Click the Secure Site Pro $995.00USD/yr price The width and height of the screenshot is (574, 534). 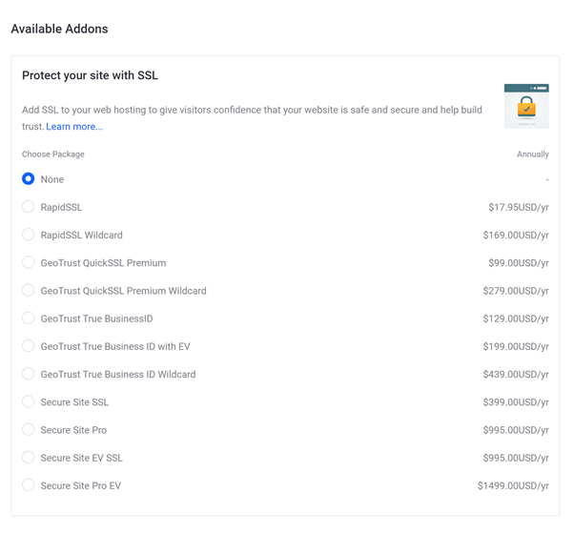tap(516, 430)
